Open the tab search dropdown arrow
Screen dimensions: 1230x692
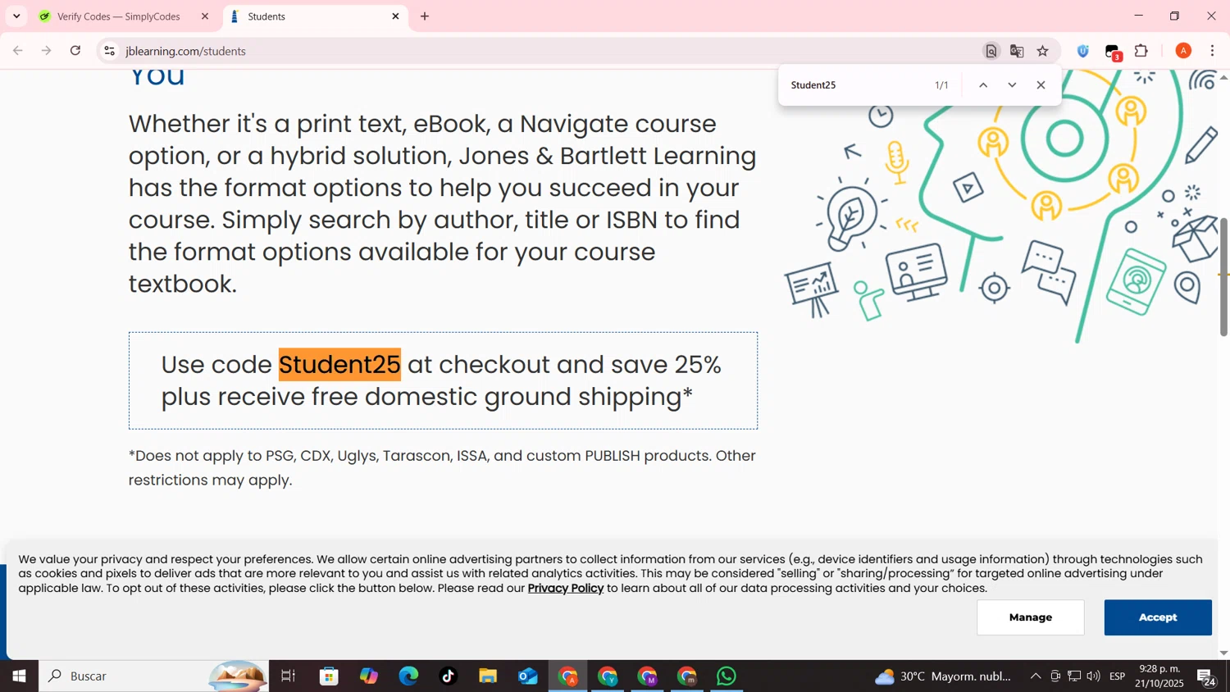tap(16, 16)
